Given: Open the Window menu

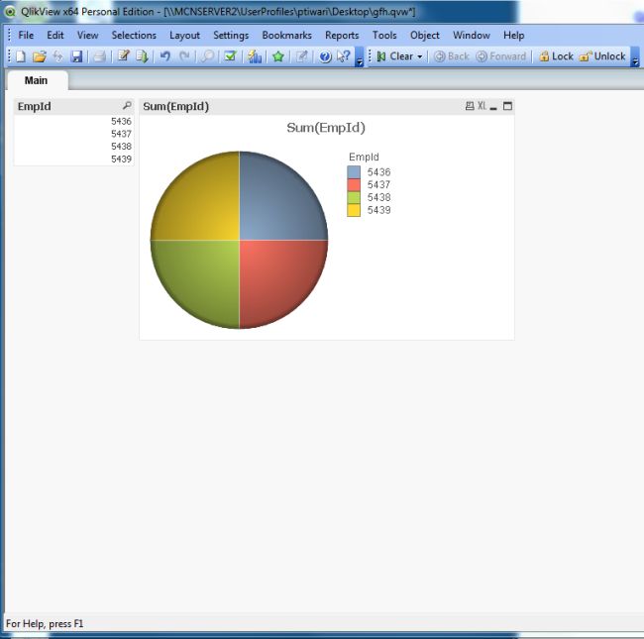Looking at the screenshot, I should click(471, 36).
